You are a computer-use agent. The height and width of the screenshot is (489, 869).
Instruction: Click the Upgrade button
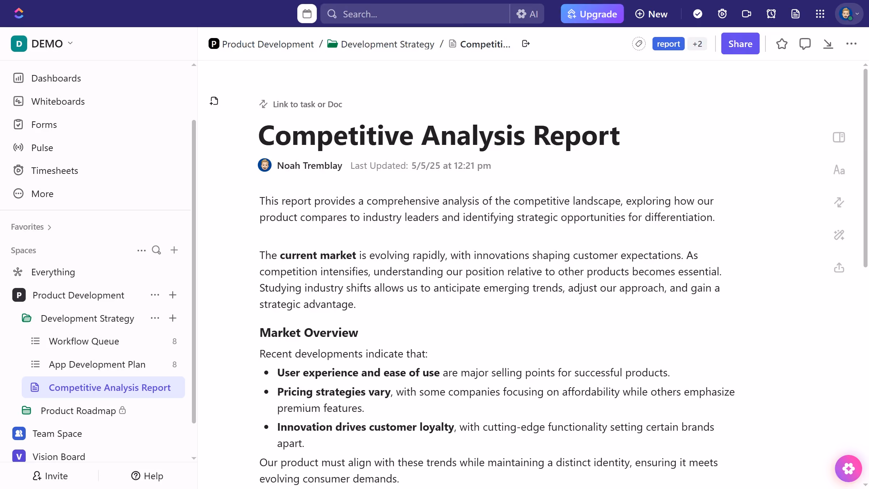point(592,14)
